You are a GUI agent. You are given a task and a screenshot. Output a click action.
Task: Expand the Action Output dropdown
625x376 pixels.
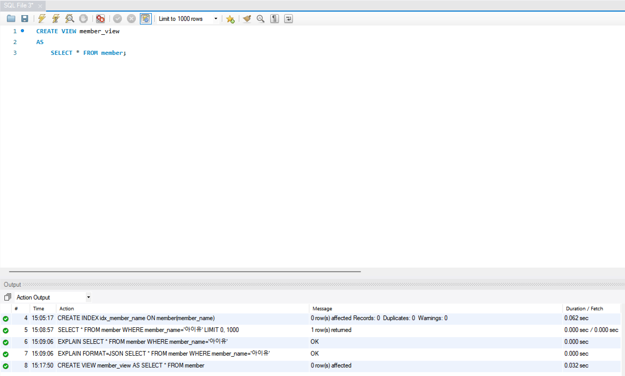coord(88,297)
